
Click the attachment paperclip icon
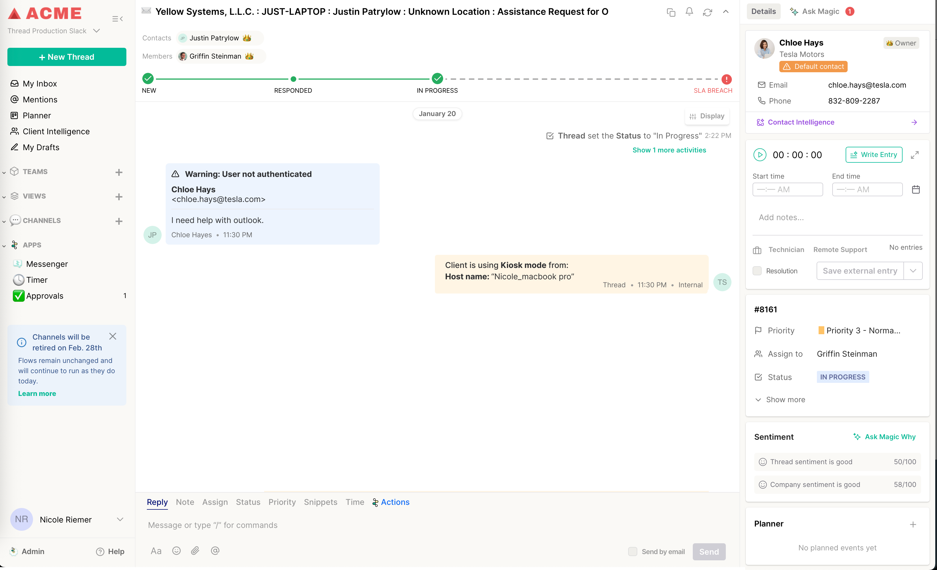pos(195,551)
